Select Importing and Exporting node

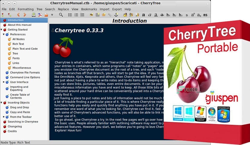19,88
